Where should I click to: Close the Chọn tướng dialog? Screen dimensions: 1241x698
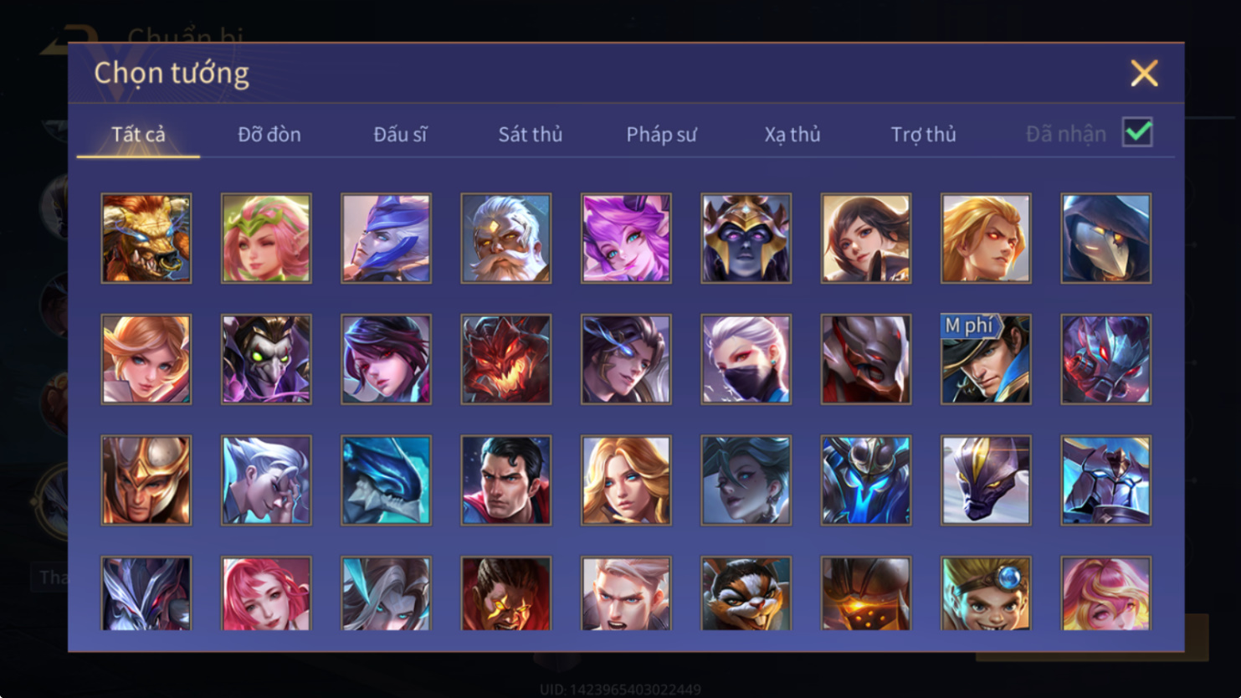tap(1144, 74)
